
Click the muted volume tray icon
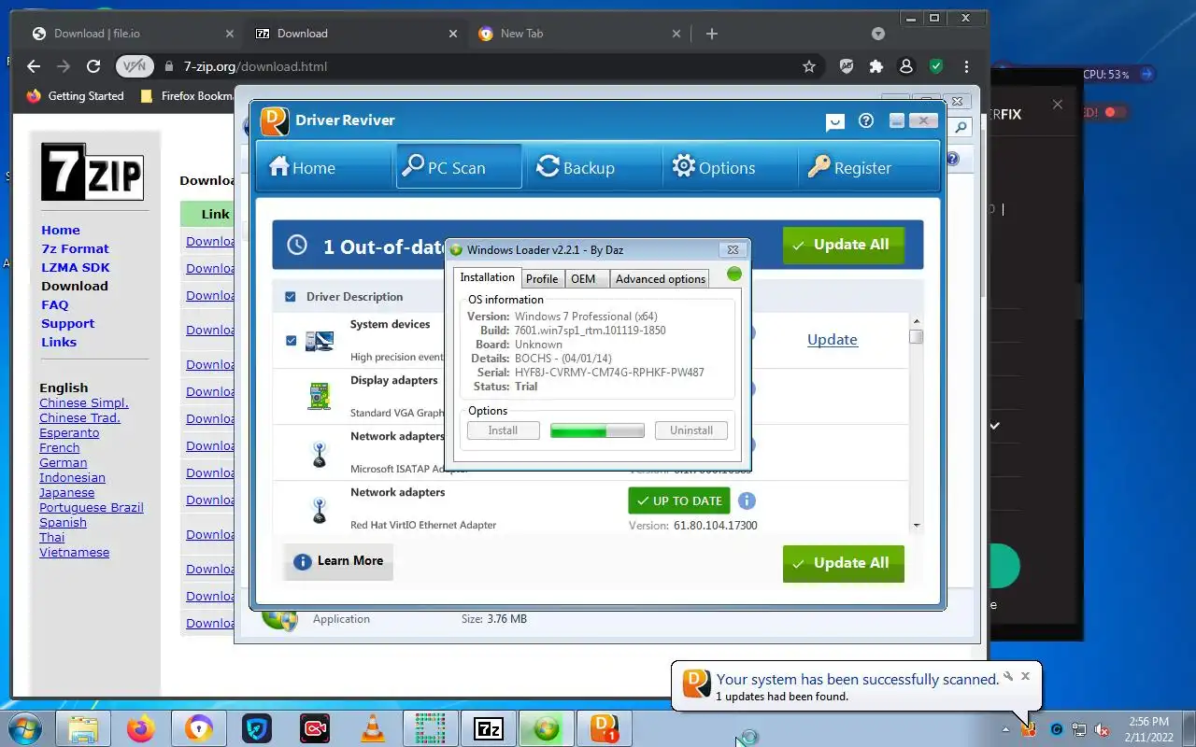point(1102,729)
